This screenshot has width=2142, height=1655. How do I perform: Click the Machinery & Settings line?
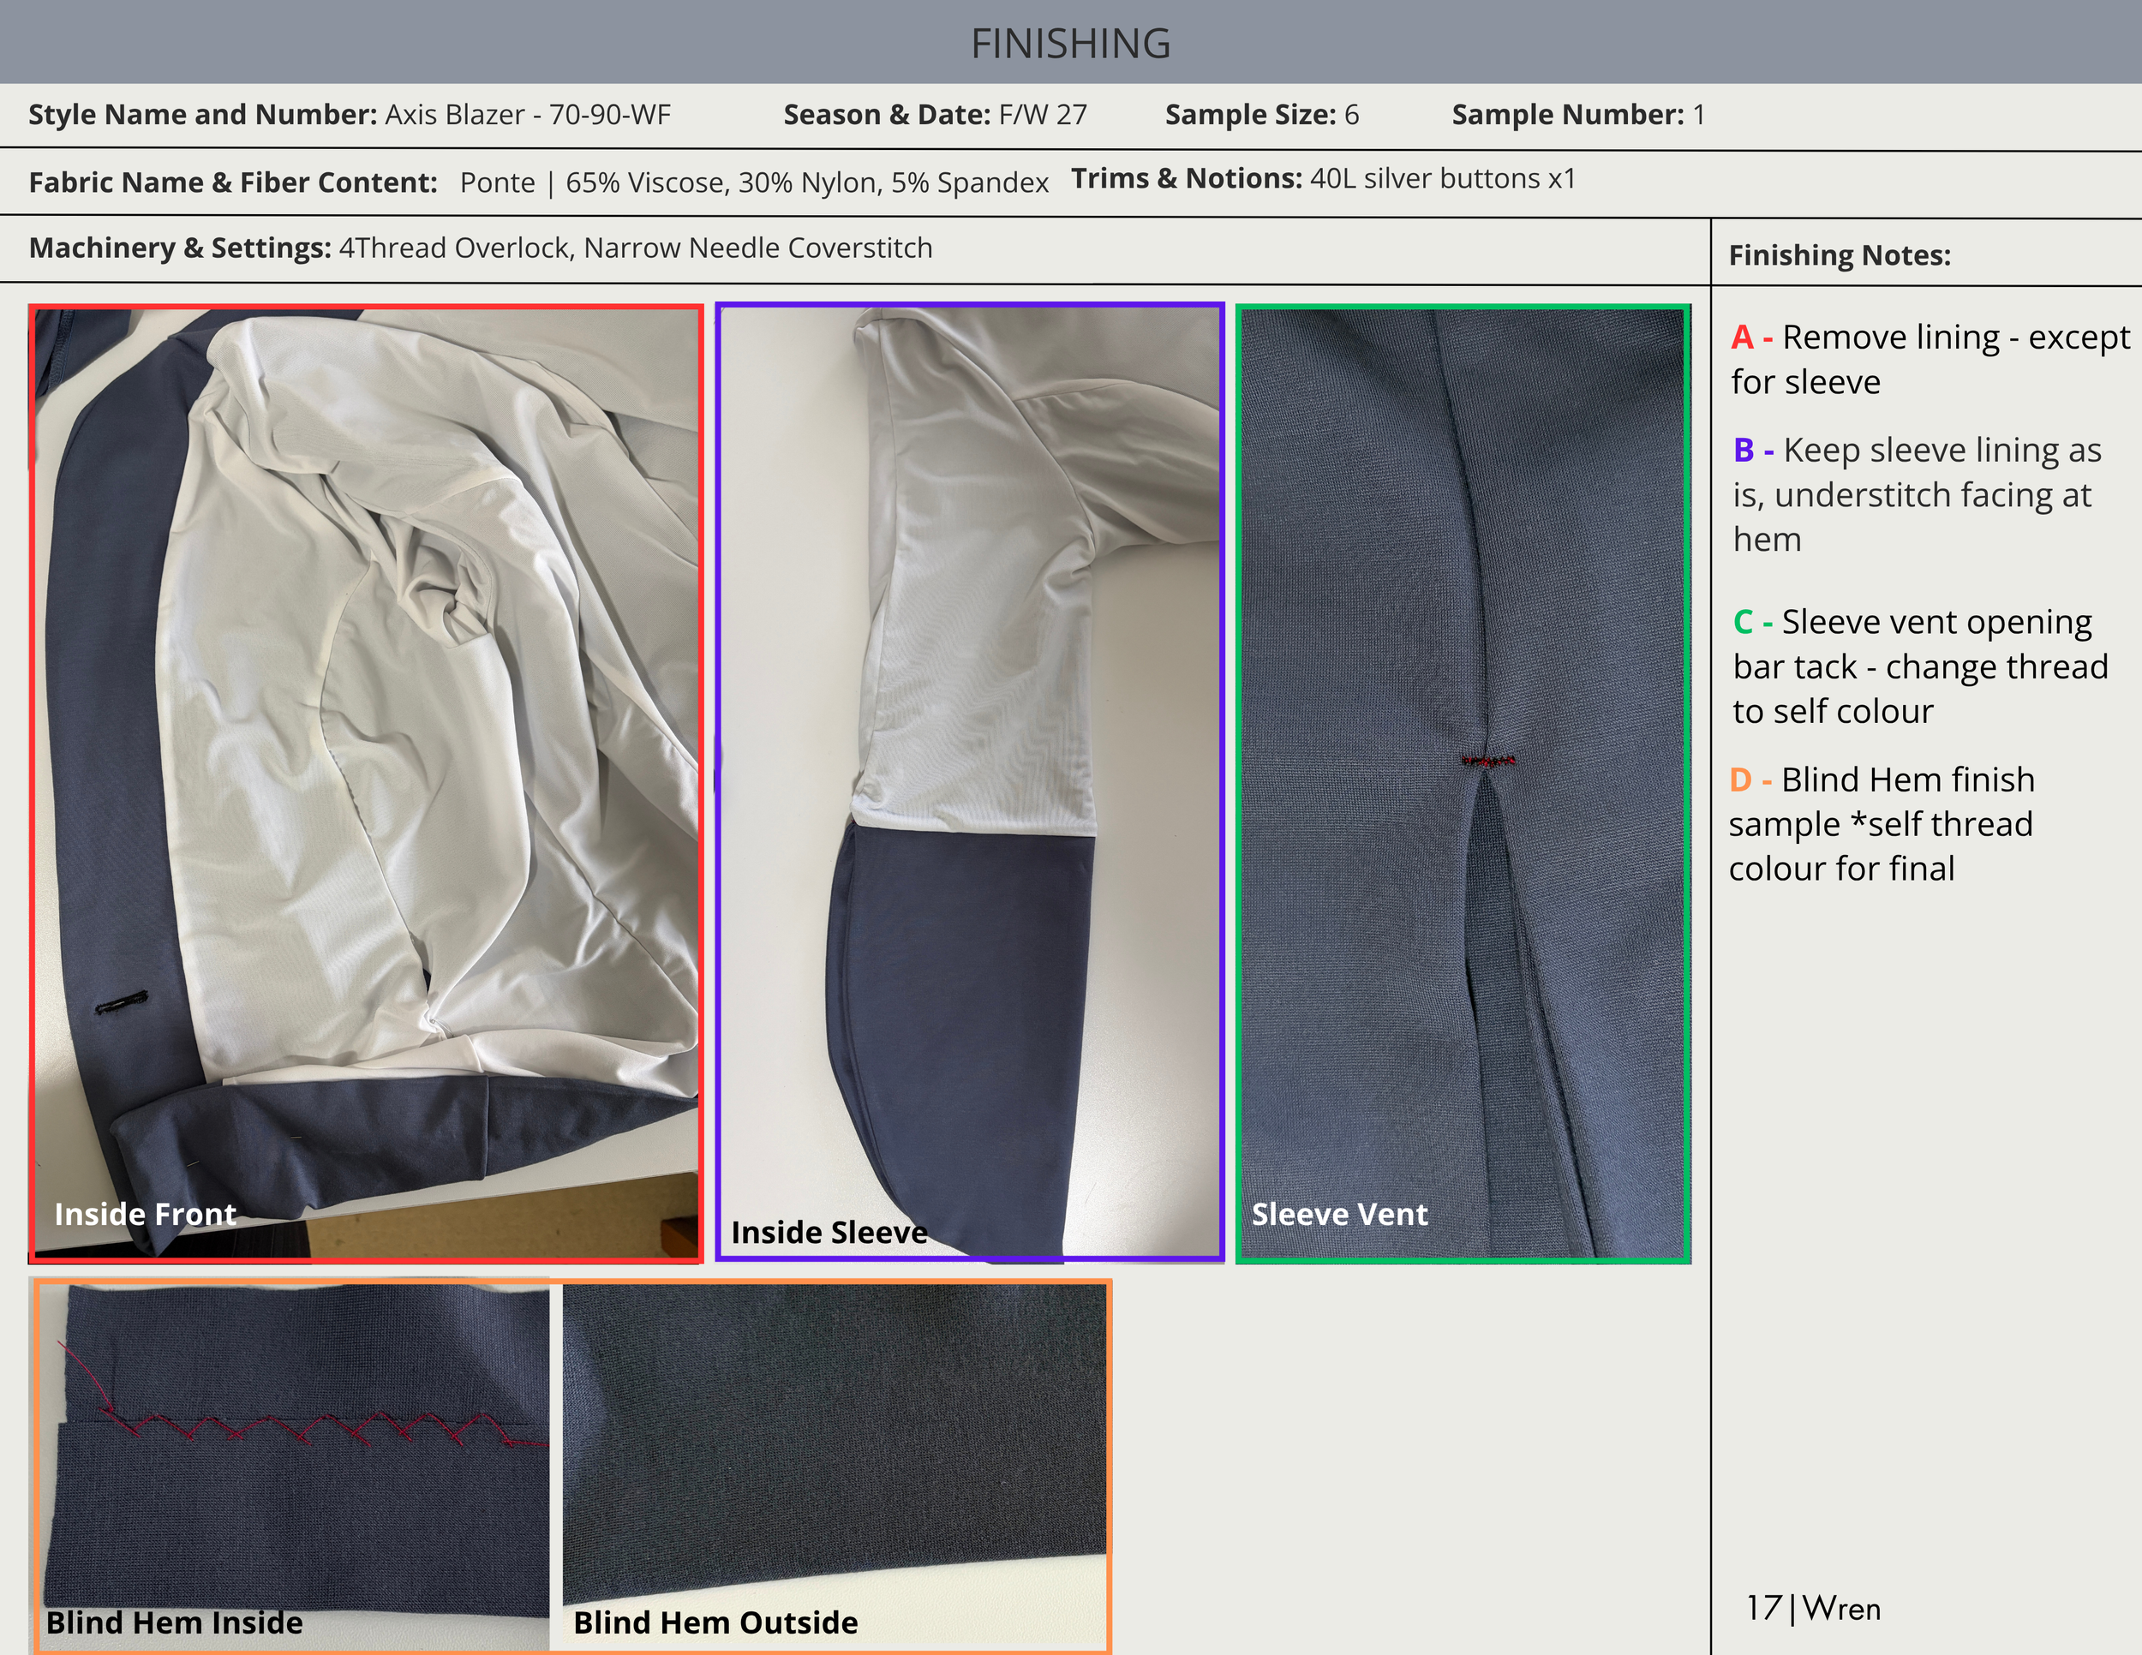[481, 248]
